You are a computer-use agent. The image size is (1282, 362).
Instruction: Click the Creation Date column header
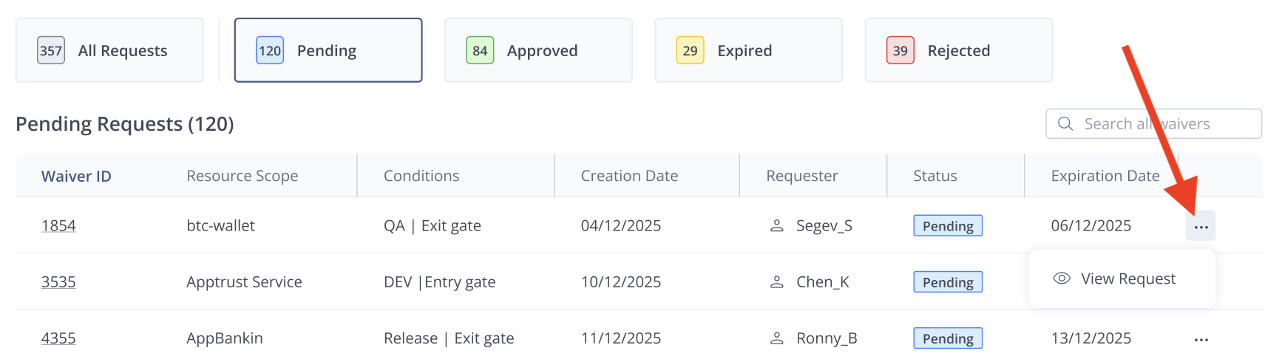(629, 176)
